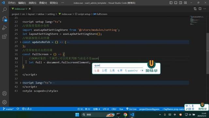Click the src breadcrumb
Image resolution: width=209 pixels, height=118 pixels.
[x=24, y=14]
